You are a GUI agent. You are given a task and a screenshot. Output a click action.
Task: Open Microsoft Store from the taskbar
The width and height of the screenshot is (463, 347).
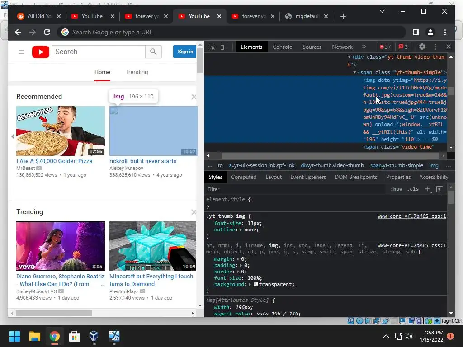(74, 336)
